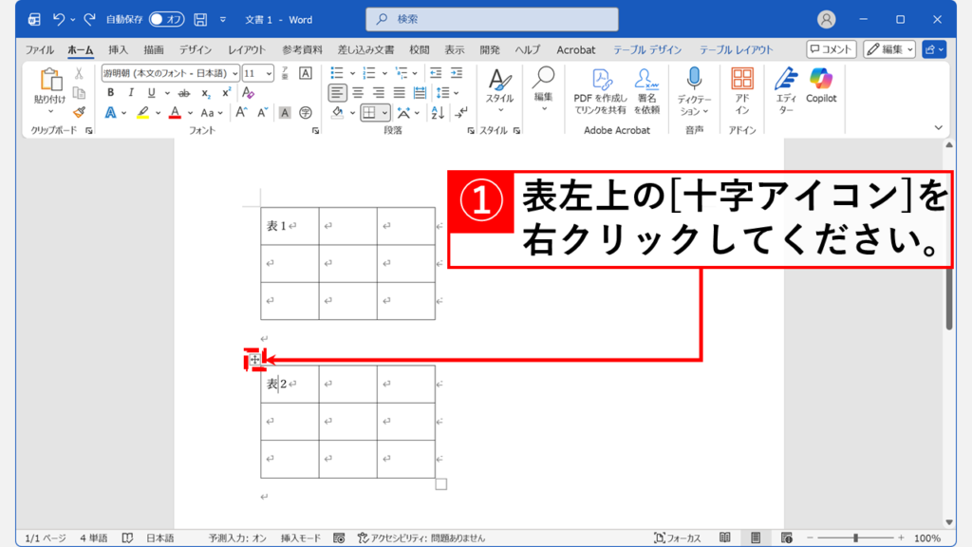Switch to the 挿入 ribbon tab

tap(117, 49)
